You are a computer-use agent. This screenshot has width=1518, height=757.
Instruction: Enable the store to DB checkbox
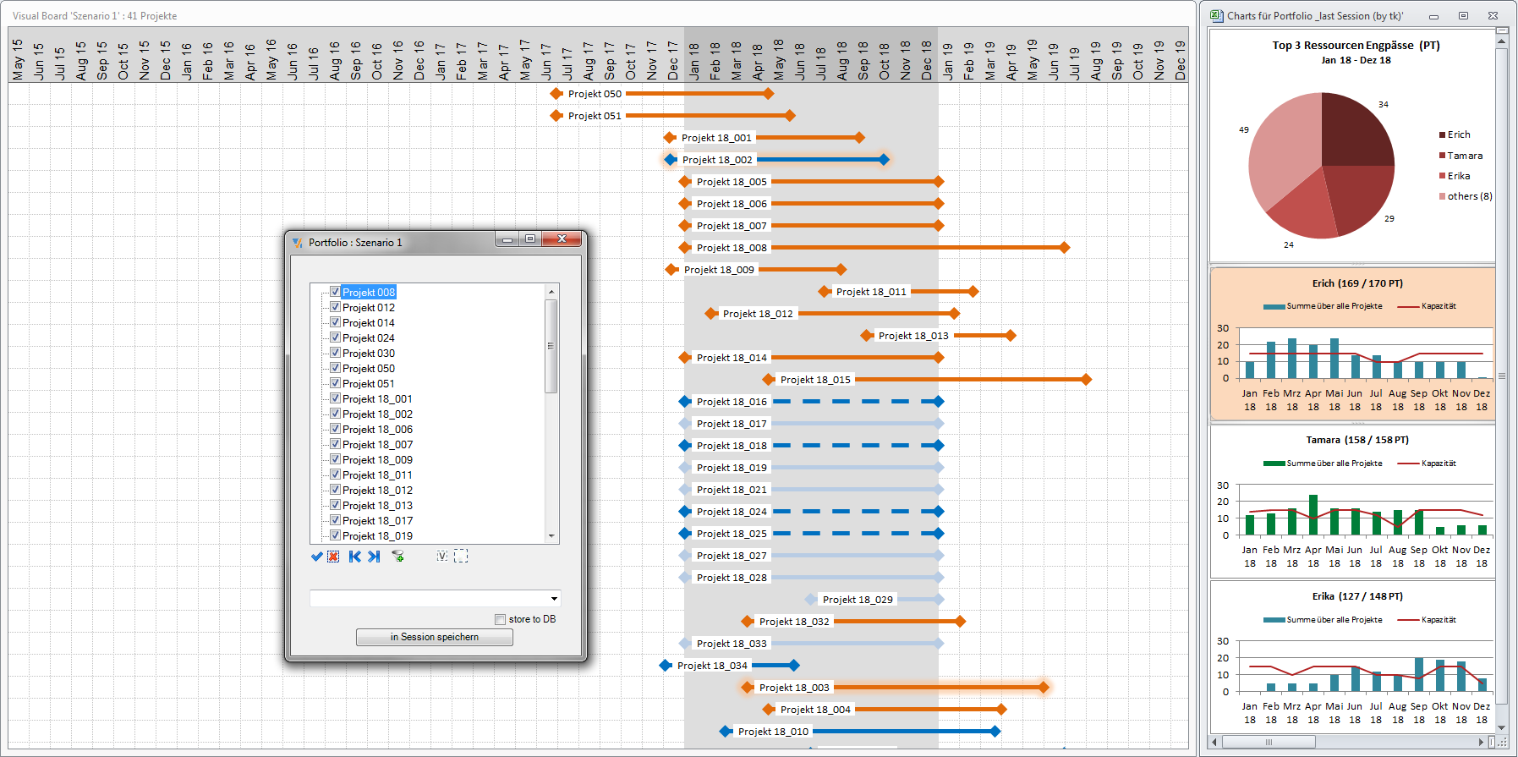[x=500, y=619]
